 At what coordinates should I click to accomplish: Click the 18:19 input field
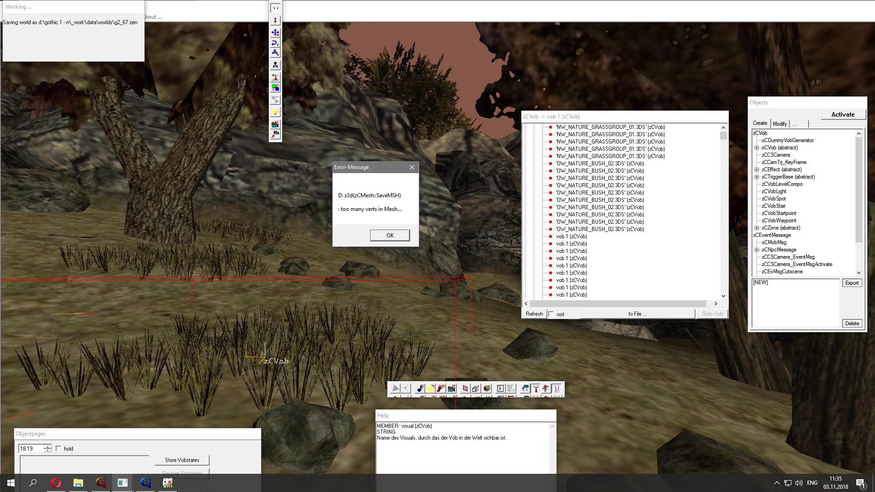(x=31, y=449)
